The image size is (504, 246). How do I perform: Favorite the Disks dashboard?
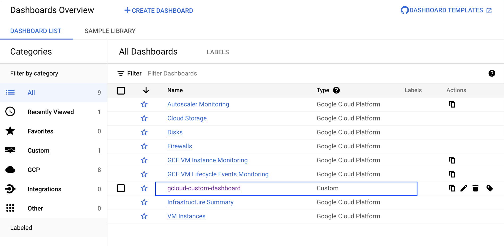pyautogui.click(x=144, y=132)
